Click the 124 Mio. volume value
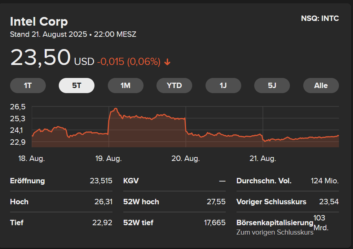Screen dimensions: 353x249 click(325, 181)
